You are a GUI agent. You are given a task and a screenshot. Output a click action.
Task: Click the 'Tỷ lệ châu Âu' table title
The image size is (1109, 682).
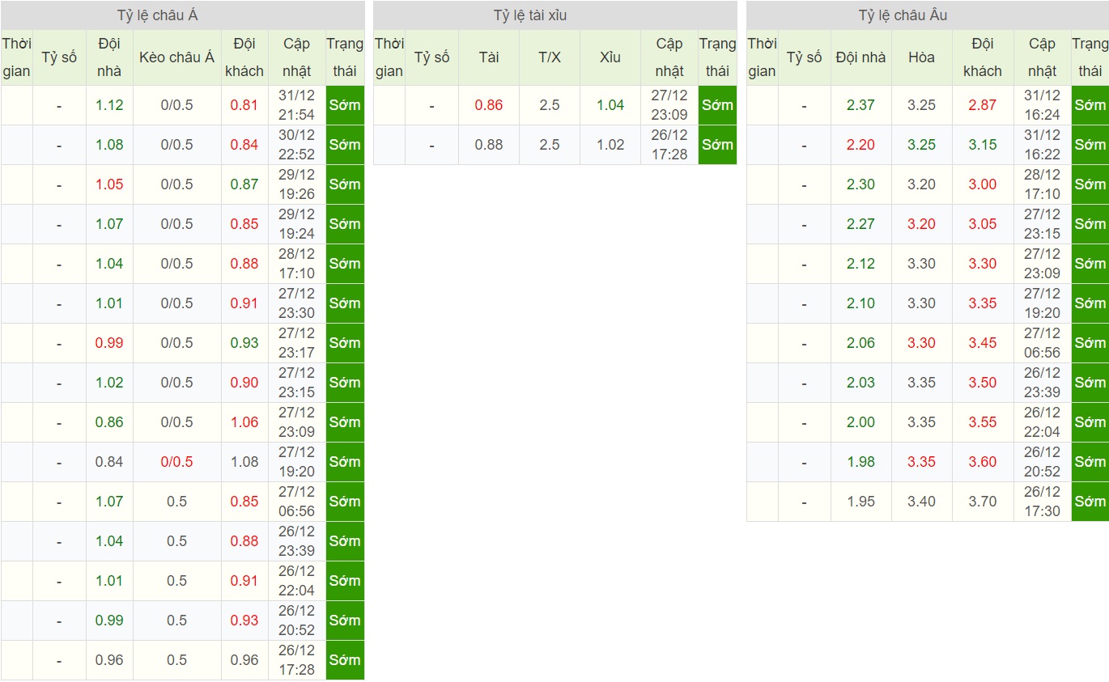(903, 15)
